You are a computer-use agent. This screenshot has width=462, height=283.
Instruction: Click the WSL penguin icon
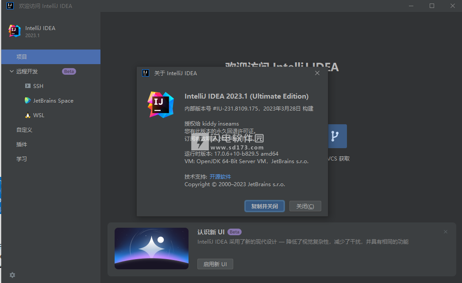[x=28, y=115]
